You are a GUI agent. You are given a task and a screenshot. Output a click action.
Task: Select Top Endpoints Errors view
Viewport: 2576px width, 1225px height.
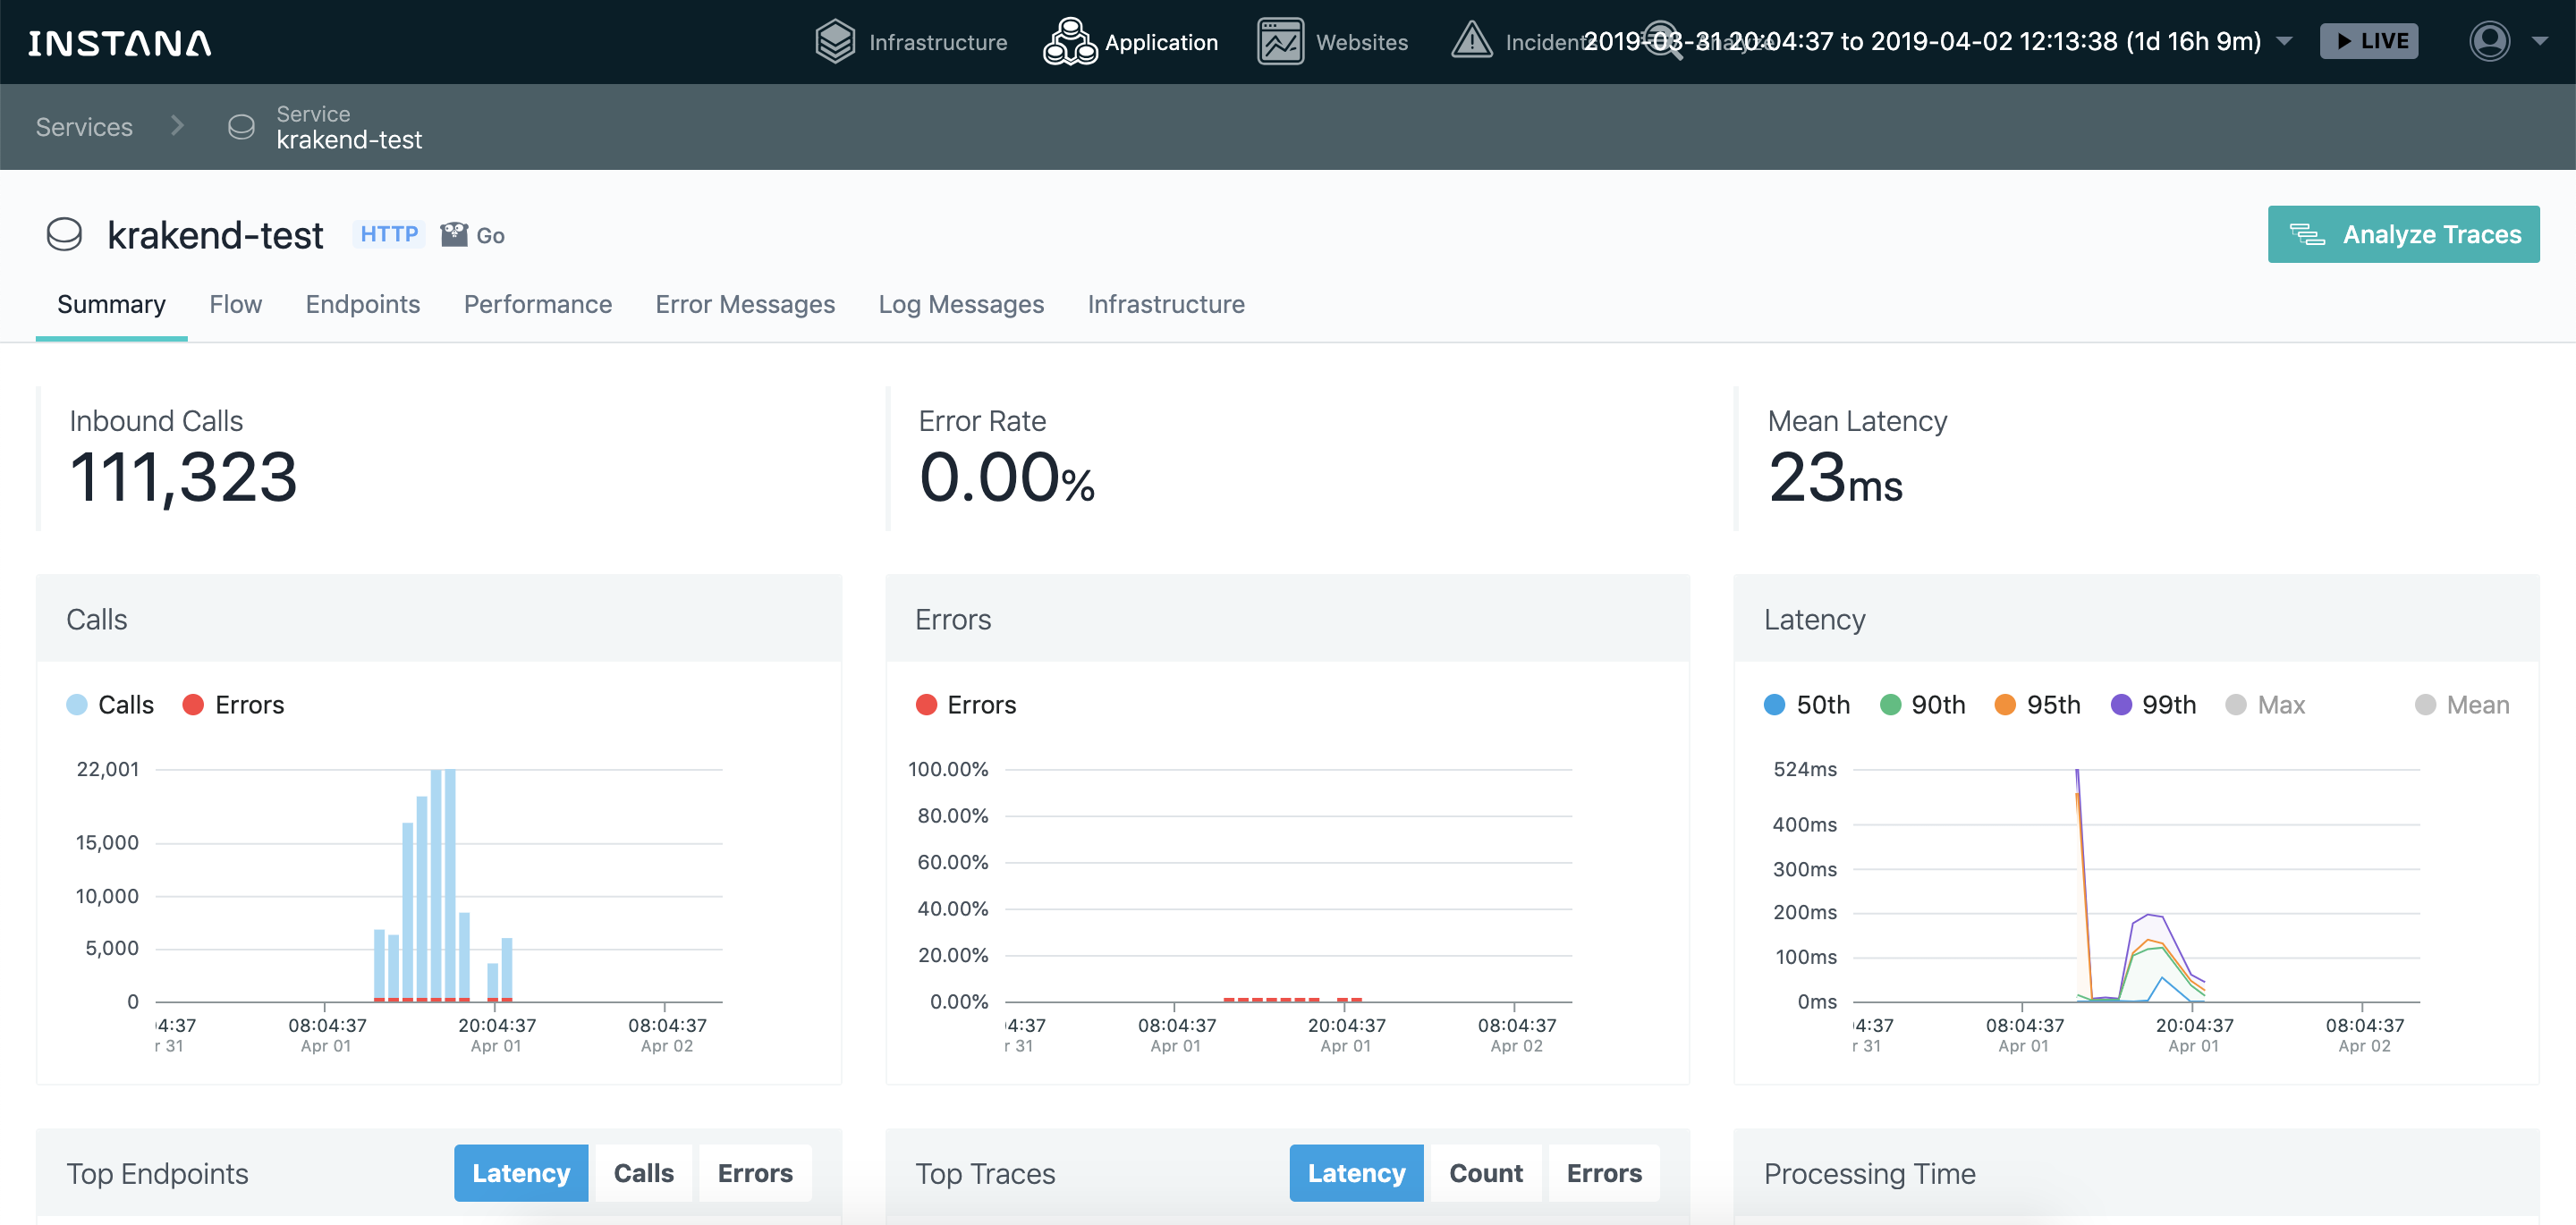point(754,1172)
